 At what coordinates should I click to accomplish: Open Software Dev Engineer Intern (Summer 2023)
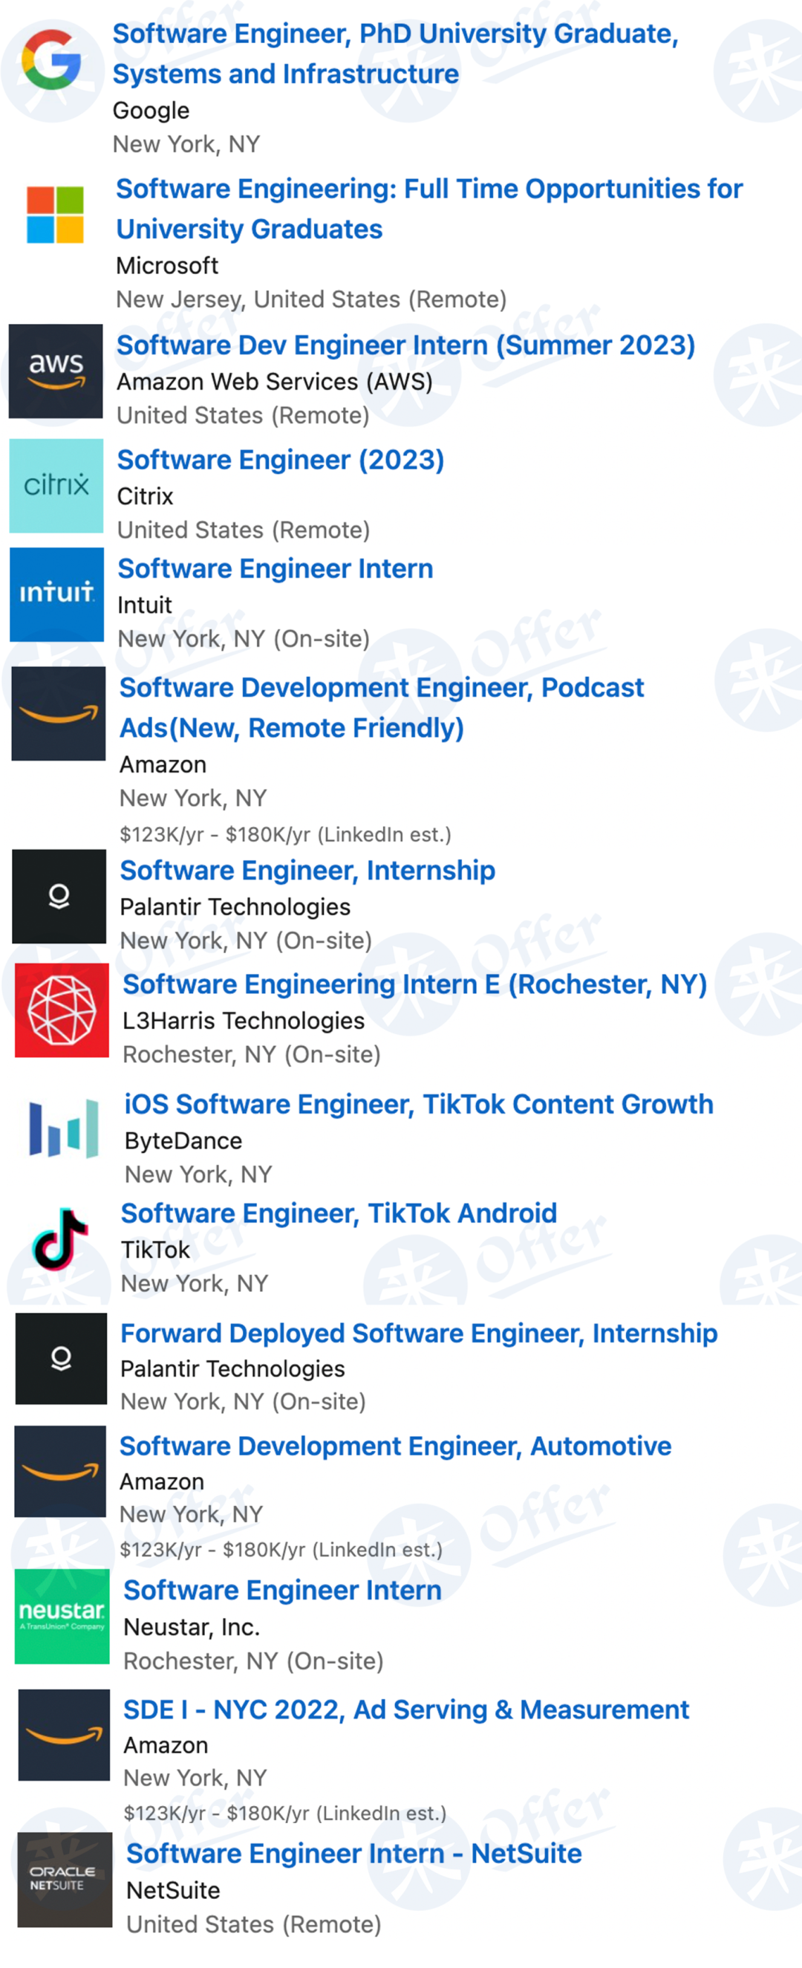coord(405,345)
